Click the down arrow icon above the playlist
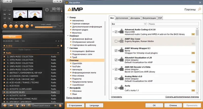The width and height of the screenshot is (203, 109). (56, 41)
